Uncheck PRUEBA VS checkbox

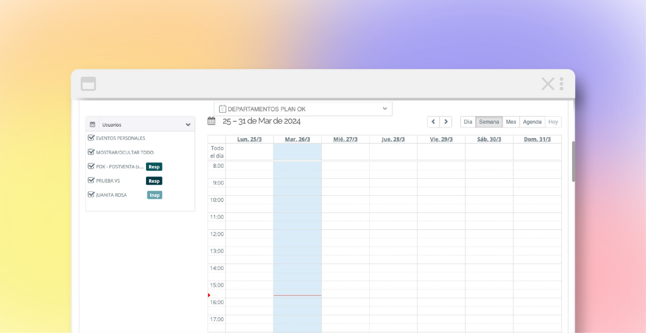coord(91,180)
